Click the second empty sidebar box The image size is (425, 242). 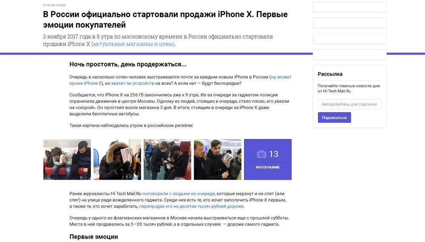[x=350, y=23]
